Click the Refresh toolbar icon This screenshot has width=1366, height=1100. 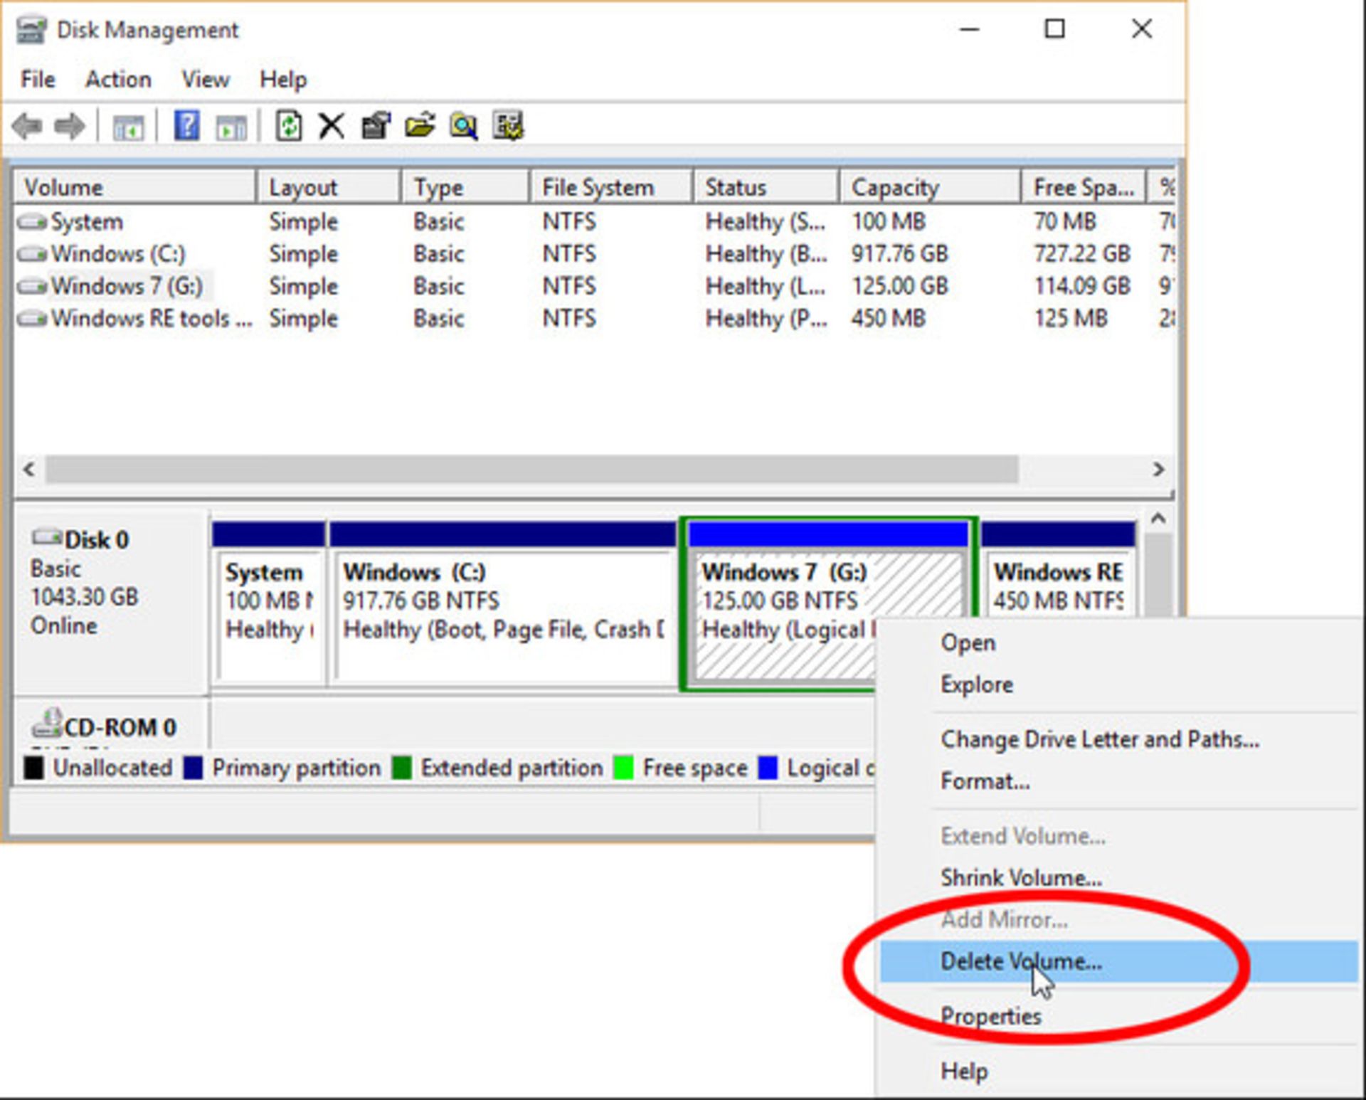289,126
